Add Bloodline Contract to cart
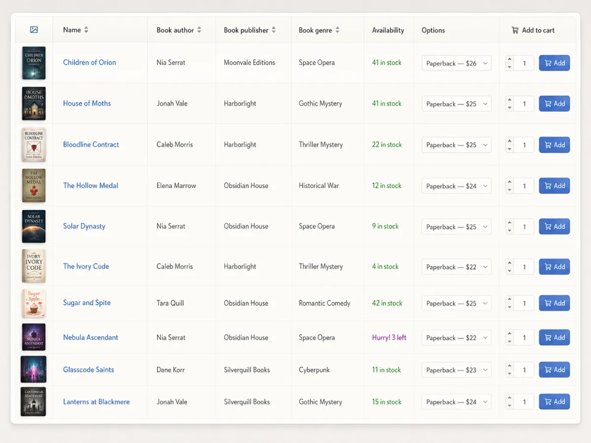 555,145
